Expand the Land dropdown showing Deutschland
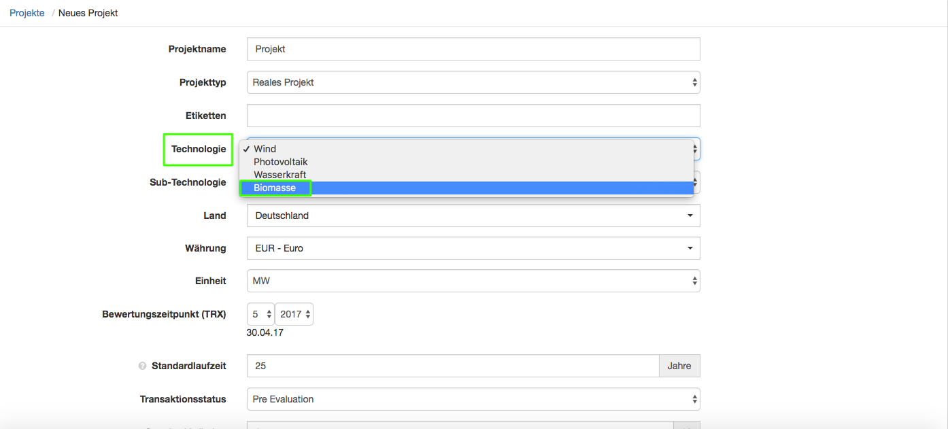The image size is (948, 429). pos(473,216)
